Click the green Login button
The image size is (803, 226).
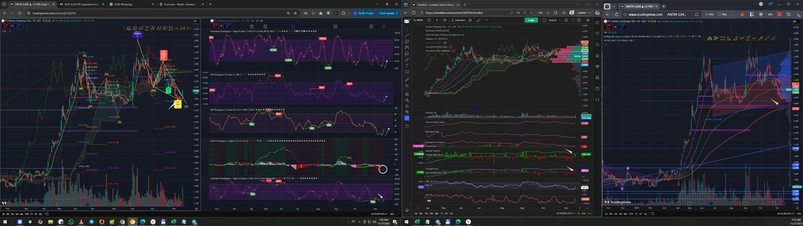pos(531,20)
